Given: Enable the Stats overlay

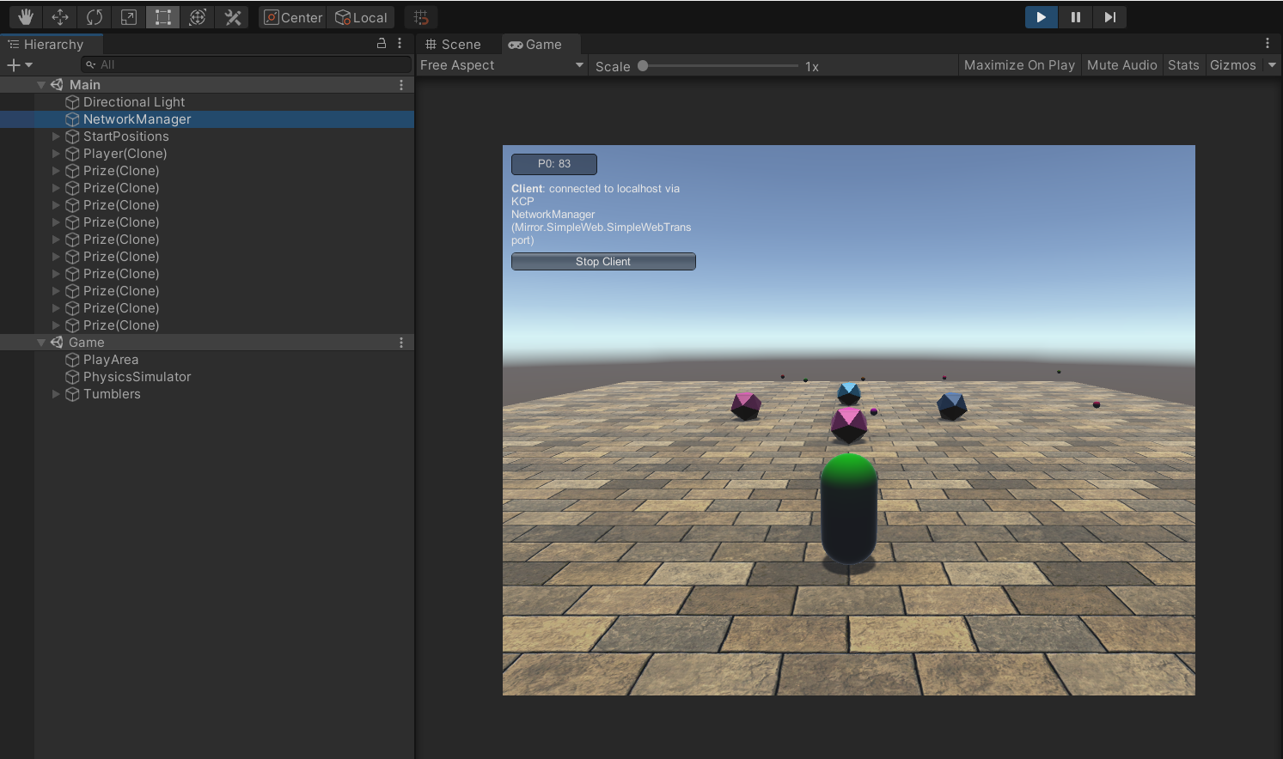Looking at the screenshot, I should pos(1183,64).
